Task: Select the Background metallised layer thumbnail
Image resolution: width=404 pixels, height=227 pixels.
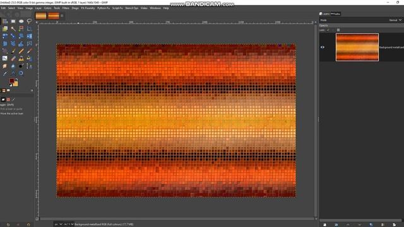Action: click(x=357, y=47)
